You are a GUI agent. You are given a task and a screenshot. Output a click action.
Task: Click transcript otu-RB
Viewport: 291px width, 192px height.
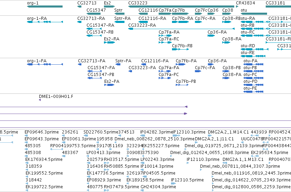254,29
